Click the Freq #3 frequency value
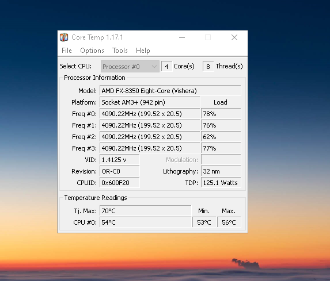The image size is (330, 281). [150, 148]
